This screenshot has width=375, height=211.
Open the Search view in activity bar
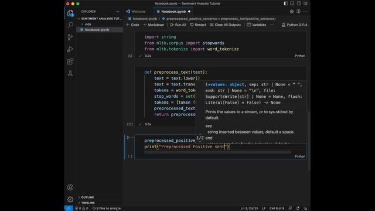(x=70, y=25)
